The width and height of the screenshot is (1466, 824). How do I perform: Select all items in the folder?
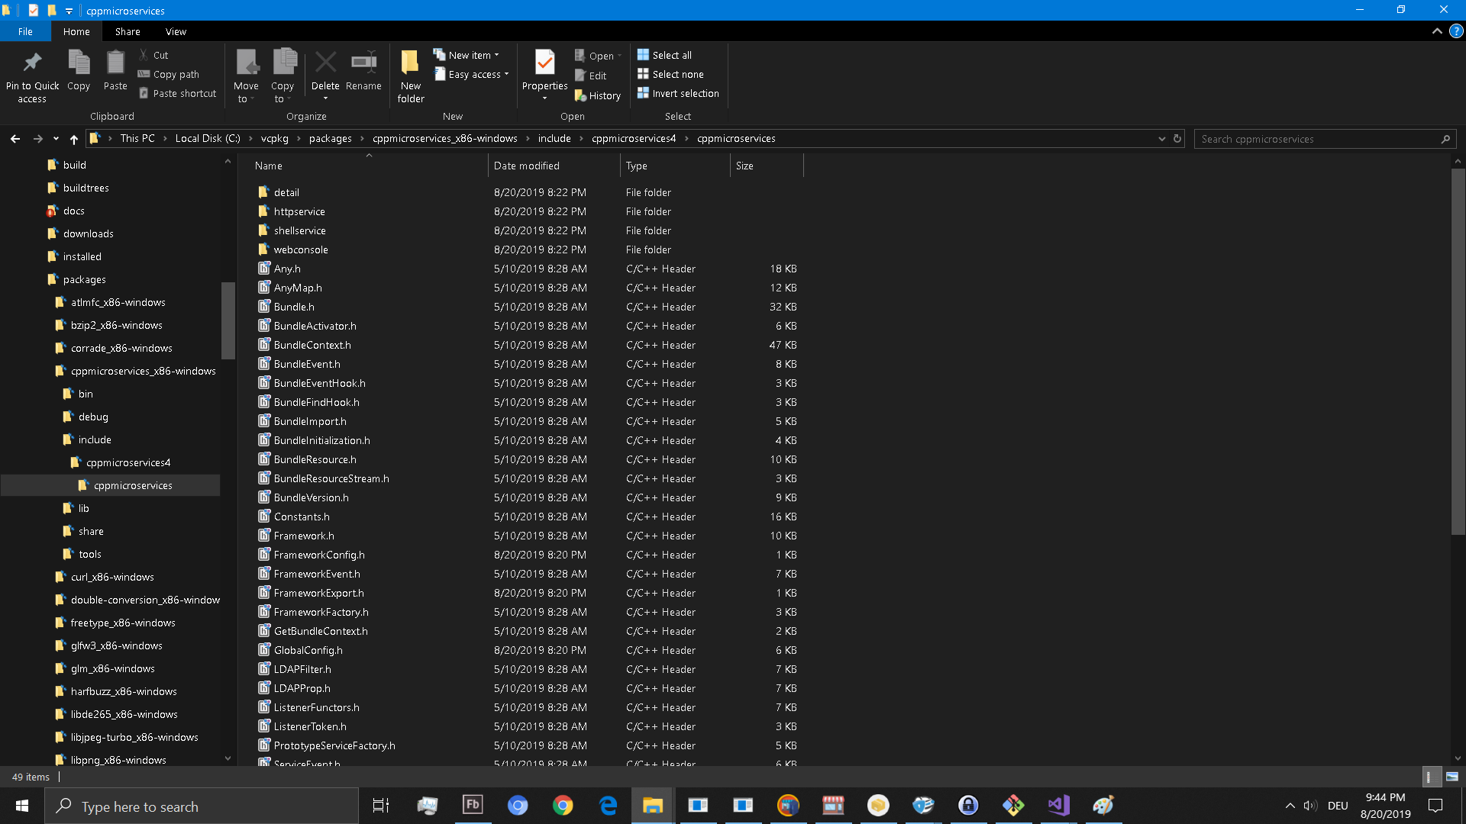pos(665,54)
